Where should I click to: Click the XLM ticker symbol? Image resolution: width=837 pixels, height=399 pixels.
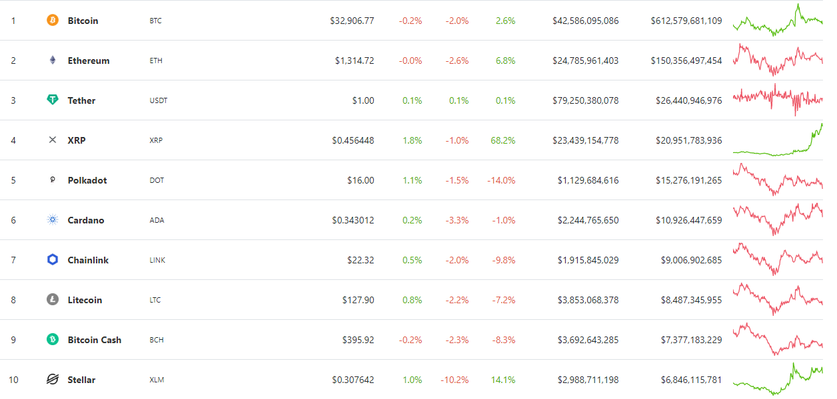click(157, 380)
